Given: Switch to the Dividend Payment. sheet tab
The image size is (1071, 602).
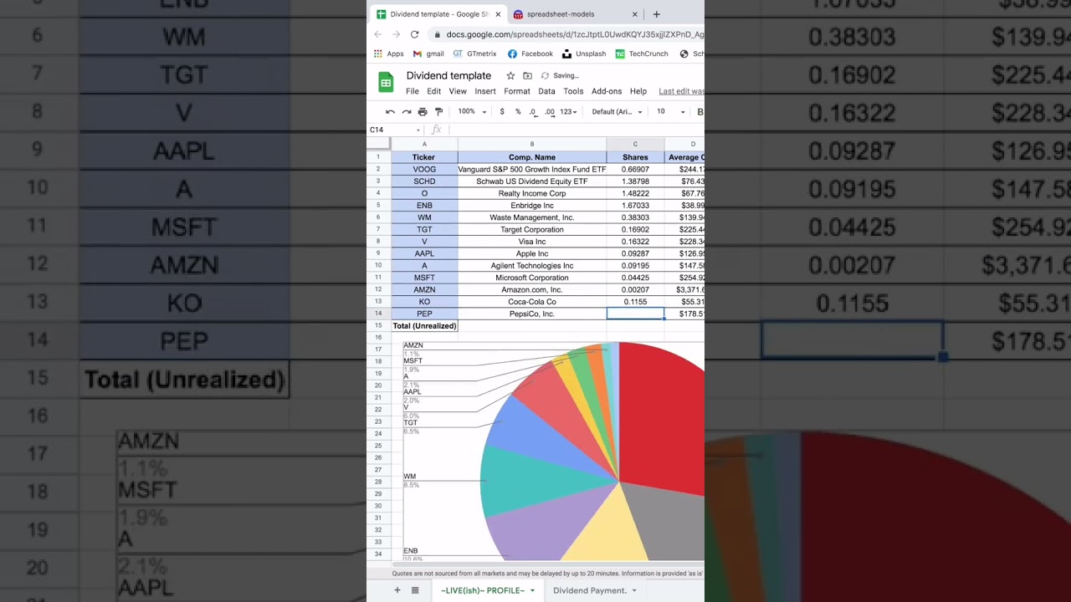Looking at the screenshot, I should point(590,590).
